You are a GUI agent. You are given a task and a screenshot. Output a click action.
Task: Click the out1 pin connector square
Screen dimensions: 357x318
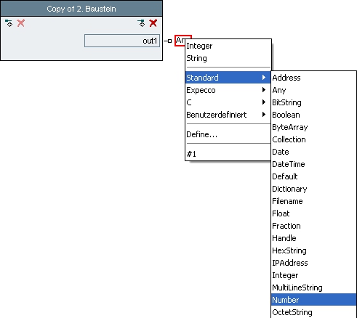click(169, 41)
